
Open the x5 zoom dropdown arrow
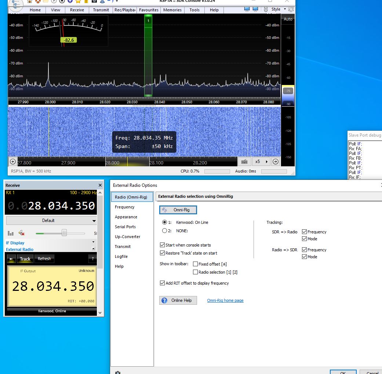tap(267, 162)
